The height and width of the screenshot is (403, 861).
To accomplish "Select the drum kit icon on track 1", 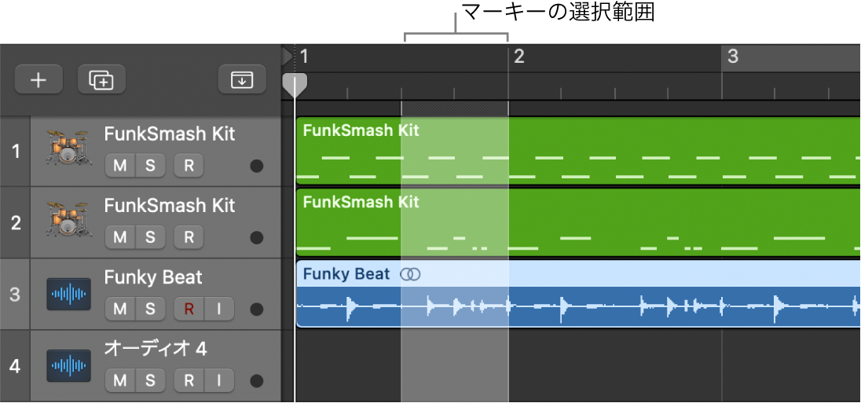I will click(x=68, y=147).
